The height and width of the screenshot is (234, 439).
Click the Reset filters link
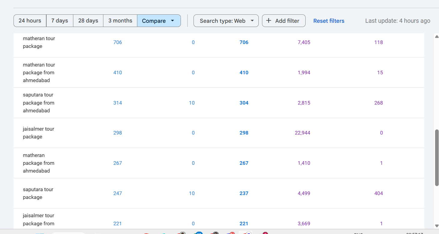click(x=329, y=21)
